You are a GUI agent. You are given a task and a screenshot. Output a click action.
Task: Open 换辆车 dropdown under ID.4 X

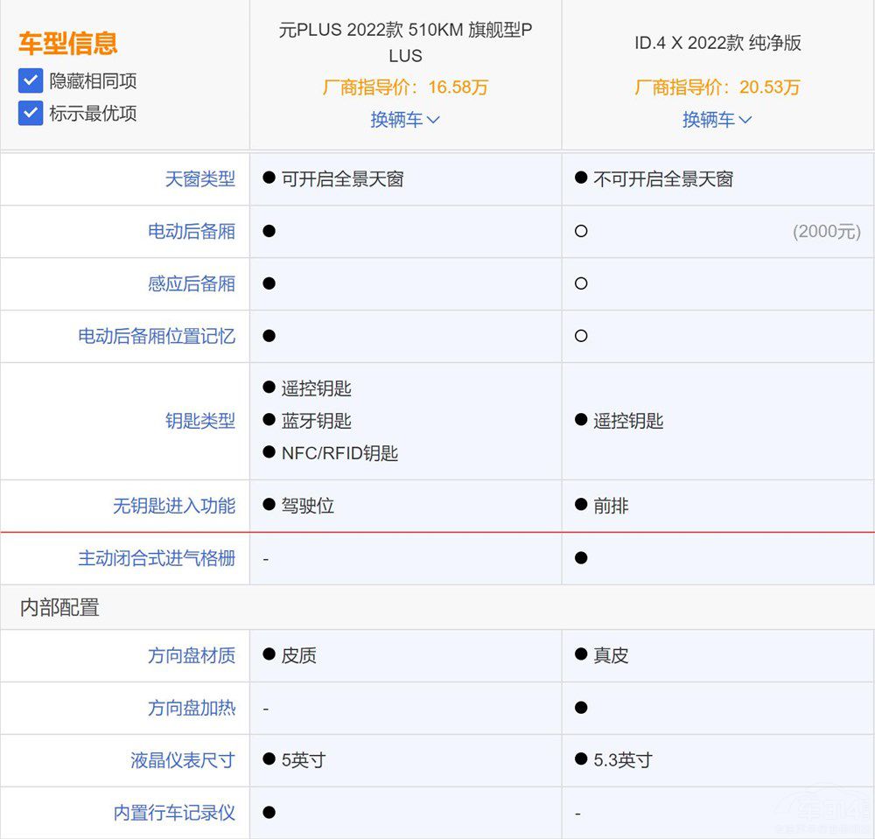coord(717,120)
